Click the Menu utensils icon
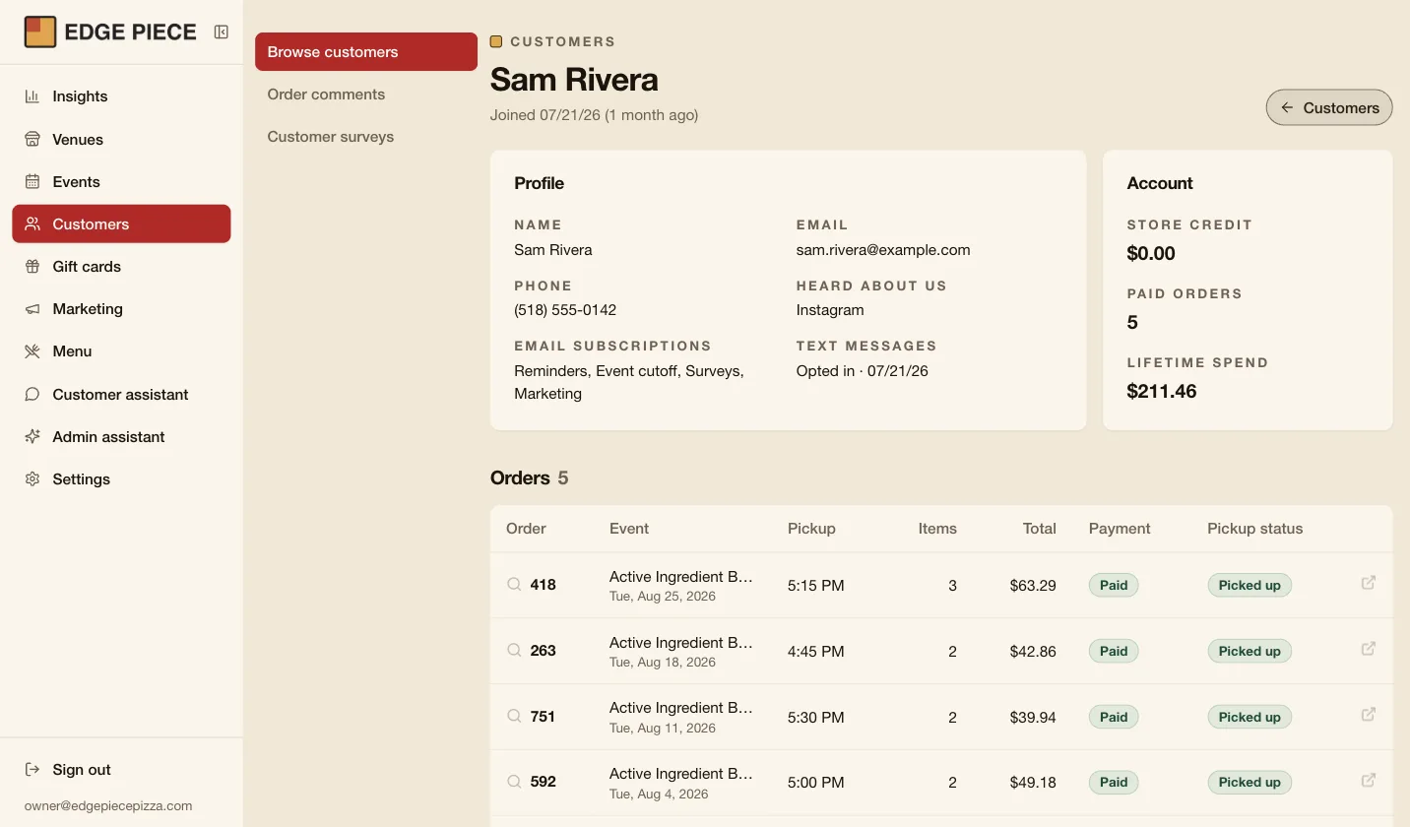This screenshot has width=1410, height=827. (x=32, y=350)
